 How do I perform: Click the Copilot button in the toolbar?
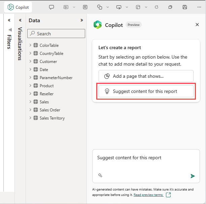pyautogui.click(x=18, y=7)
